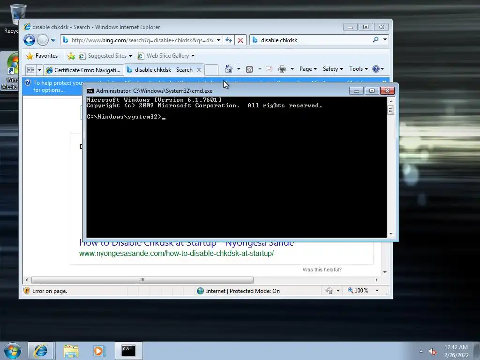Open the Page menu
The width and height of the screenshot is (480, 360).
click(x=308, y=69)
